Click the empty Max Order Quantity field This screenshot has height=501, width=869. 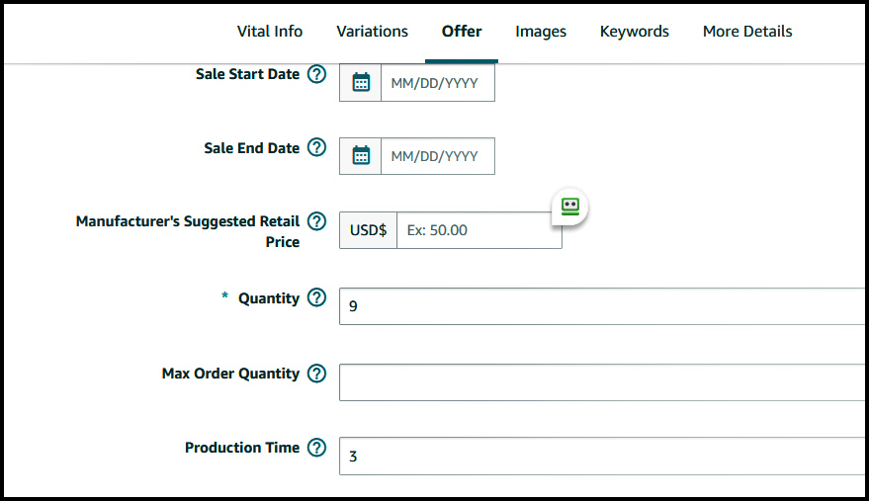pyautogui.click(x=603, y=382)
